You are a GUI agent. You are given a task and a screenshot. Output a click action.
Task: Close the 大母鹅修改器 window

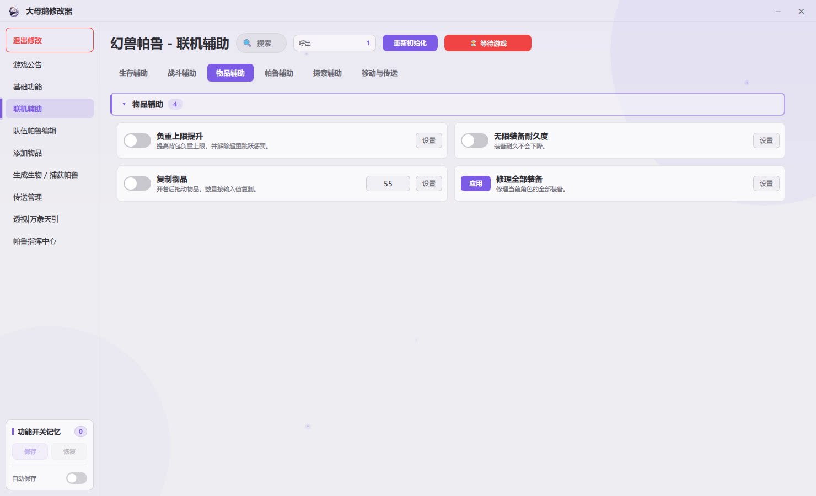pyautogui.click(x=801, y=11)
